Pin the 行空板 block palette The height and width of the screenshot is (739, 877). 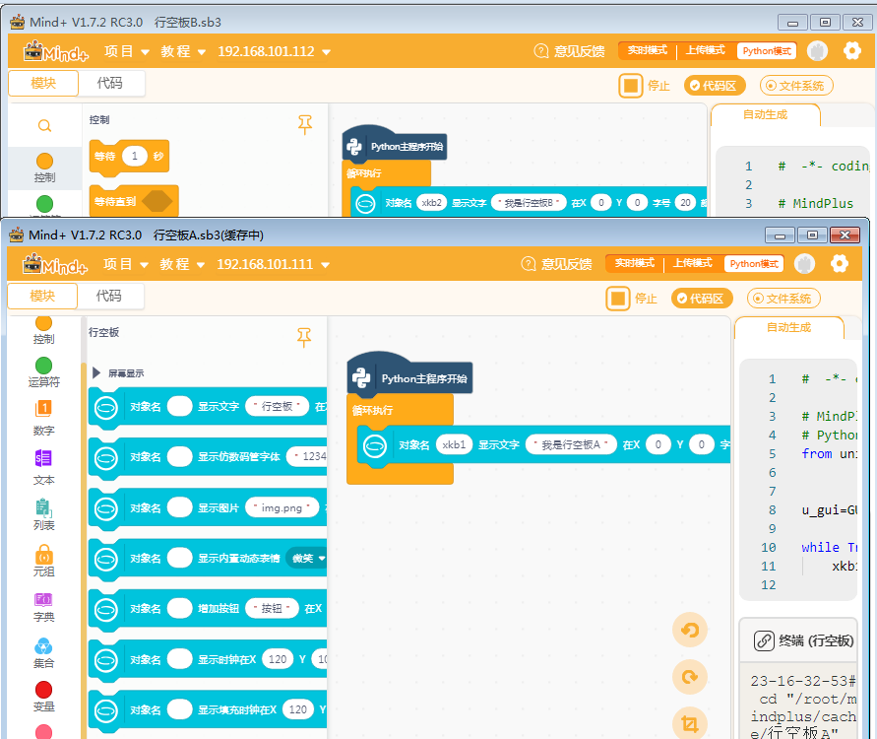coord(304,337)
